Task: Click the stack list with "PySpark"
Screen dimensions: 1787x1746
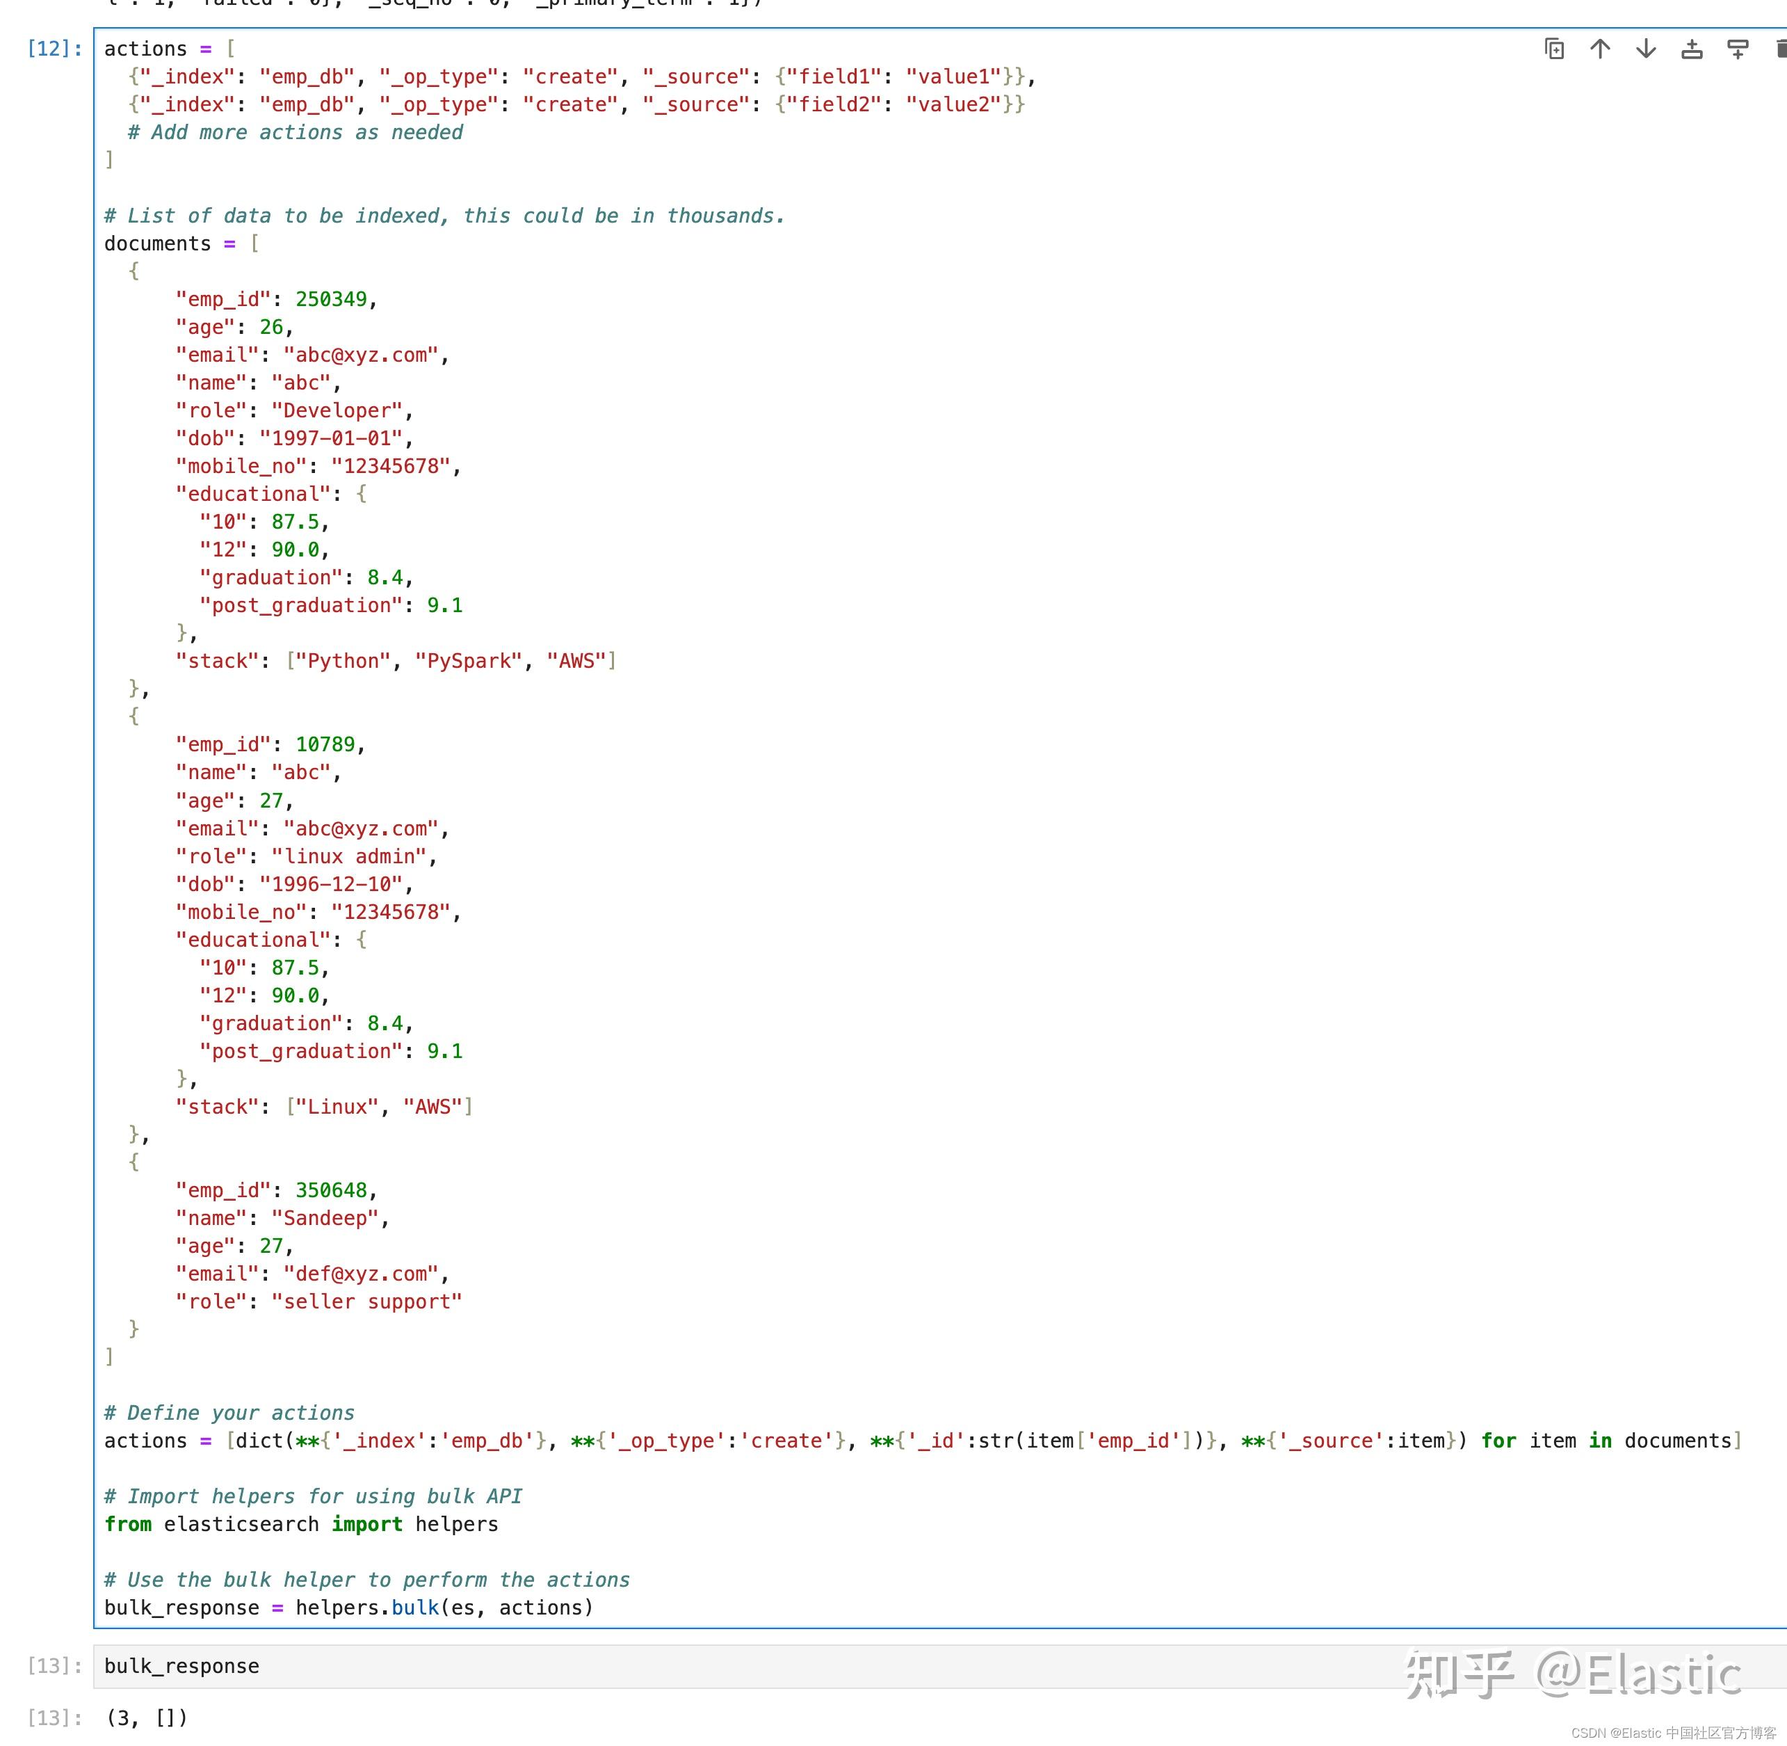Action: 396,661
